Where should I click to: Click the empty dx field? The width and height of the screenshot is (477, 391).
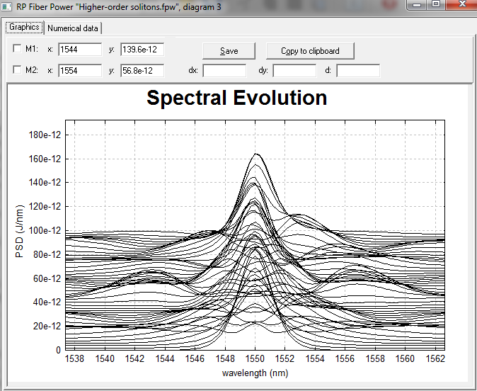[224, 71]
